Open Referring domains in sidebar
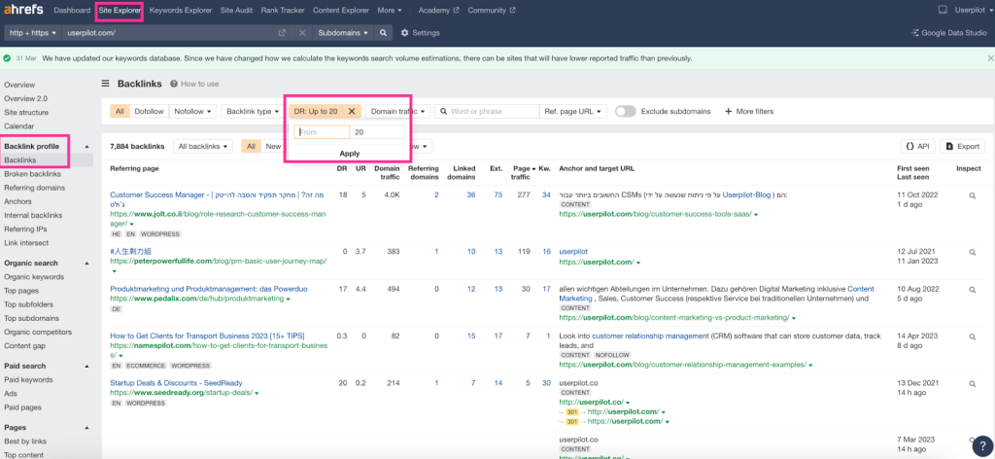The height and width of the screenshot is (459, 995). pyautogui.click(x=34, y=188)
